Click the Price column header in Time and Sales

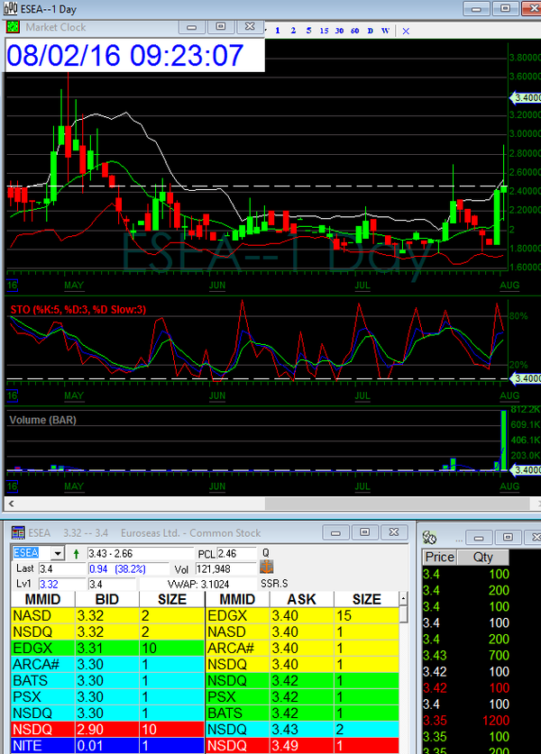click(440, 557)
